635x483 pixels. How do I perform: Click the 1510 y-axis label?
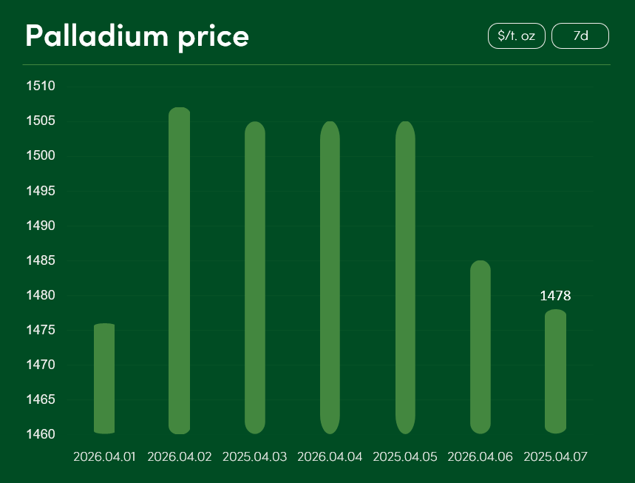(x=41, y=86)
